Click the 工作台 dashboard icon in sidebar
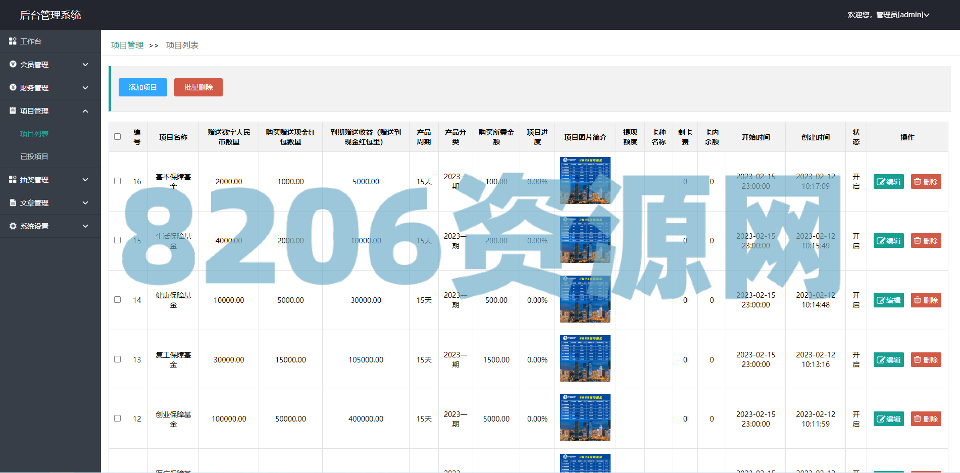Viewport: 960px width, 473px height. click(13, 41)
